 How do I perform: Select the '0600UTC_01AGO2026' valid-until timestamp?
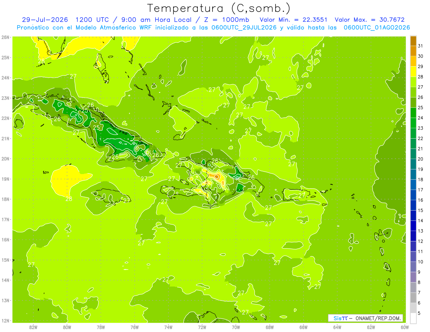(x=377, y=27)
